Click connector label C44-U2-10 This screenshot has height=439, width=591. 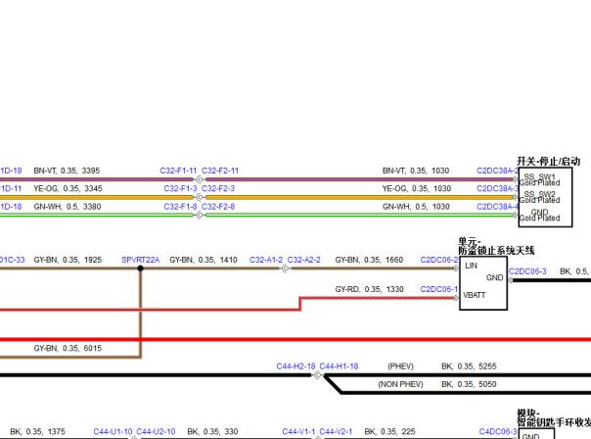click(156, 431)
